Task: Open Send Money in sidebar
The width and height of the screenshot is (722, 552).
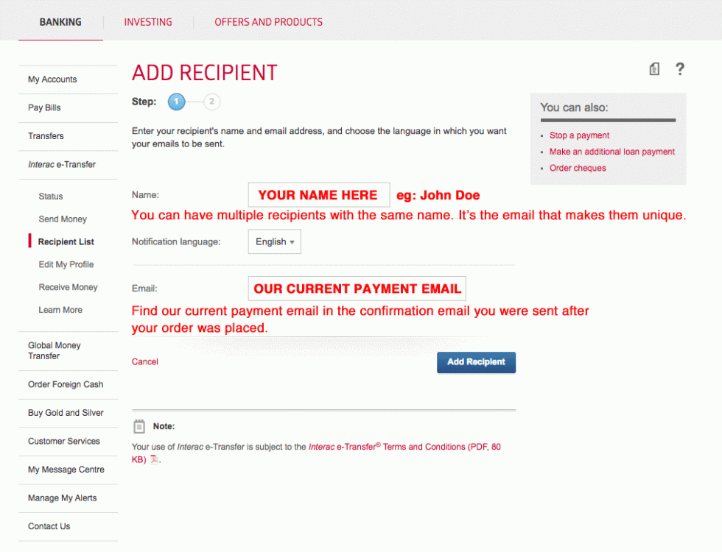Action: coord(63,219)
